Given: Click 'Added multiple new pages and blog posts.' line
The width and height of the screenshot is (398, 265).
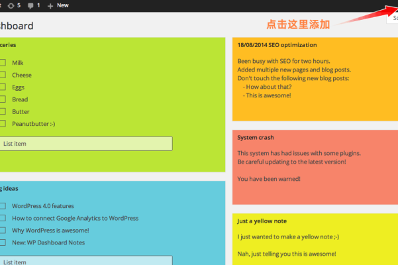Looking at the screenshot, I should coord(294,70).
